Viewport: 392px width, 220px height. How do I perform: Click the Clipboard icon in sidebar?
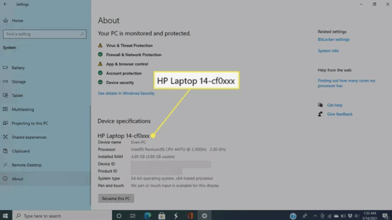[6, 151]
